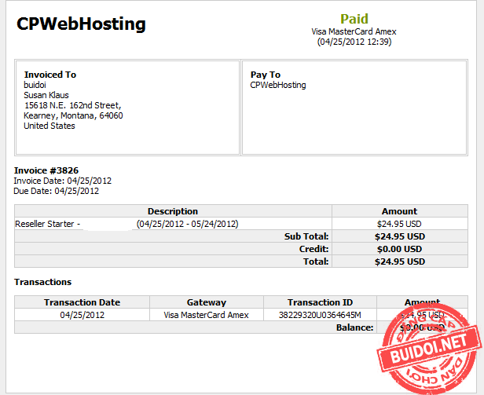Click the Credit $0.00 USD value
This screenshot has width=484, height=395.
point(399,249)
